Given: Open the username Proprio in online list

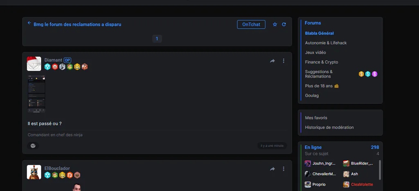Looking at the screenshot, I should click(x=319, y=184).
